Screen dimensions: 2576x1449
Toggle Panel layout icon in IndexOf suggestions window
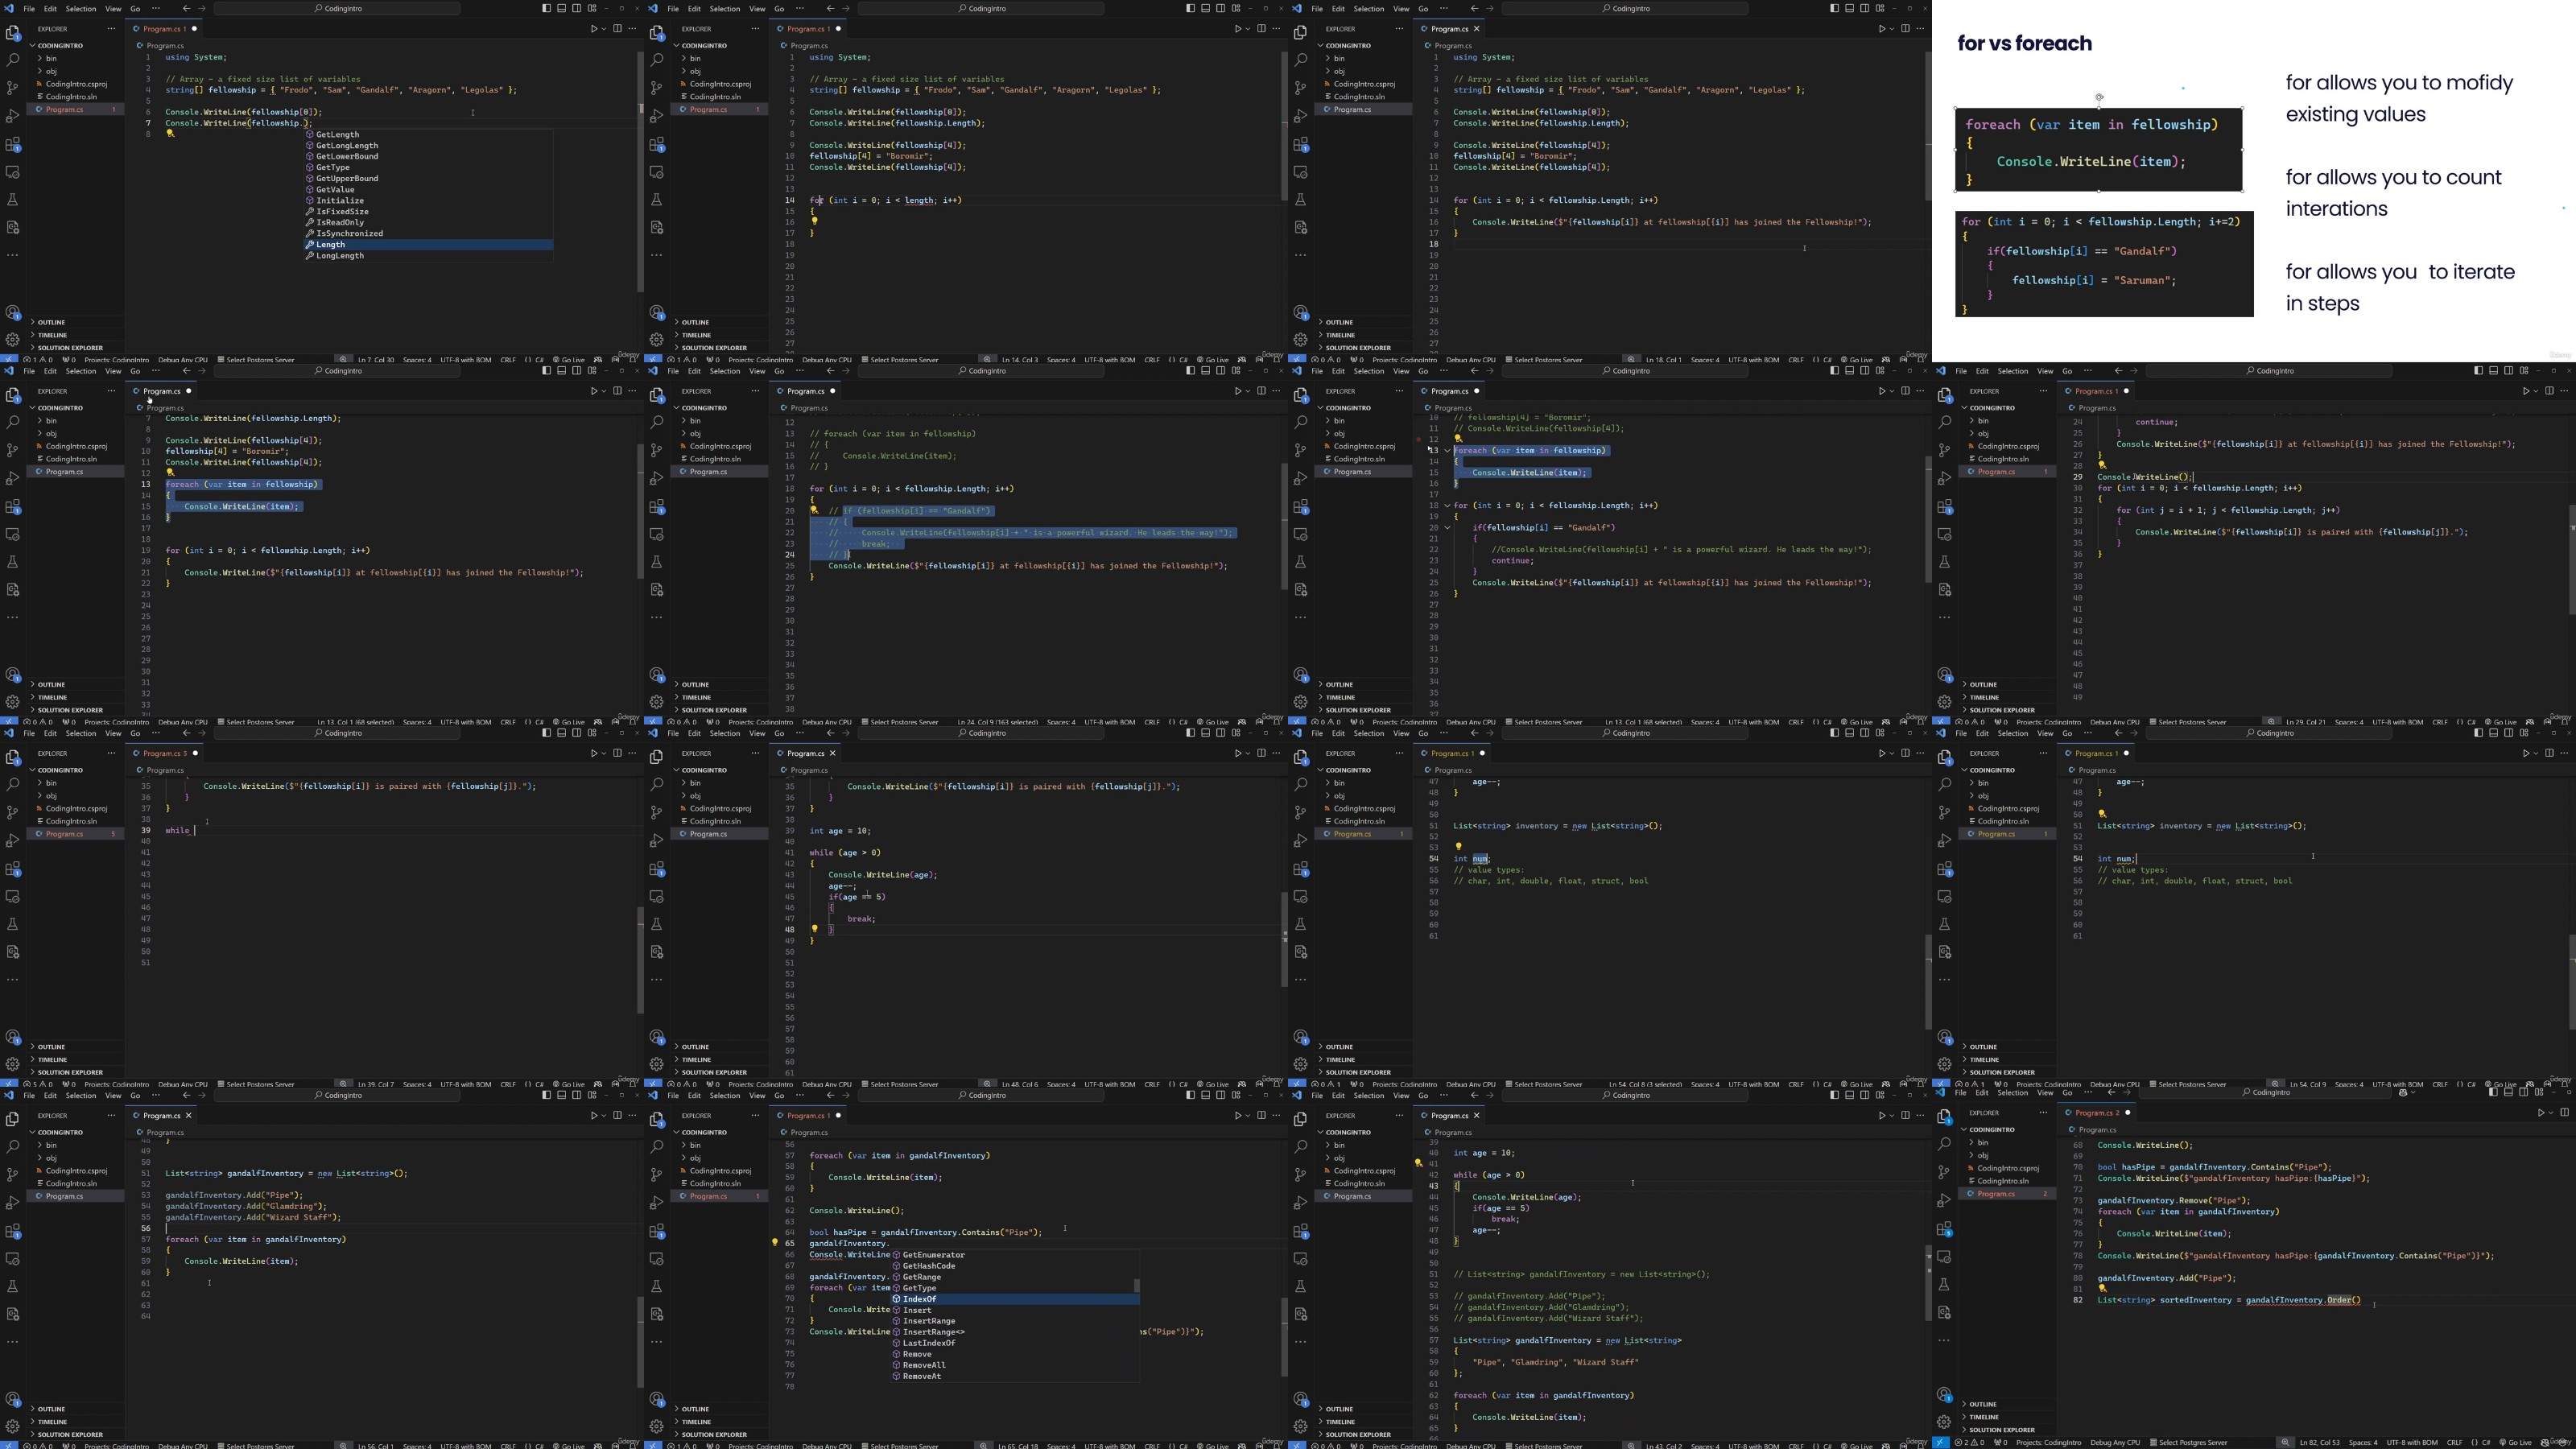pos(1205,1095)
